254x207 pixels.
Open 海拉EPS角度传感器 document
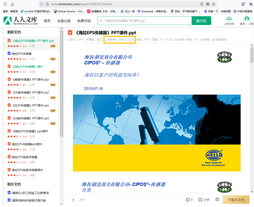point(24,157)
